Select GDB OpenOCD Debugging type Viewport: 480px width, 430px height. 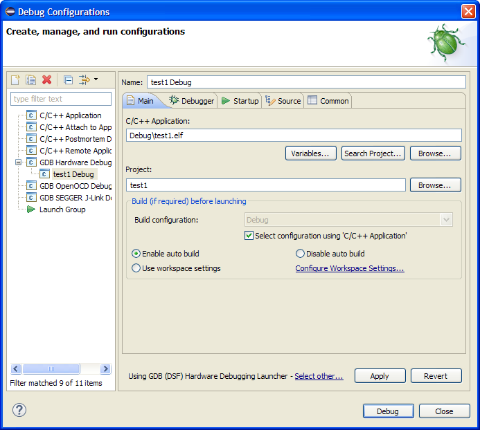75,186
